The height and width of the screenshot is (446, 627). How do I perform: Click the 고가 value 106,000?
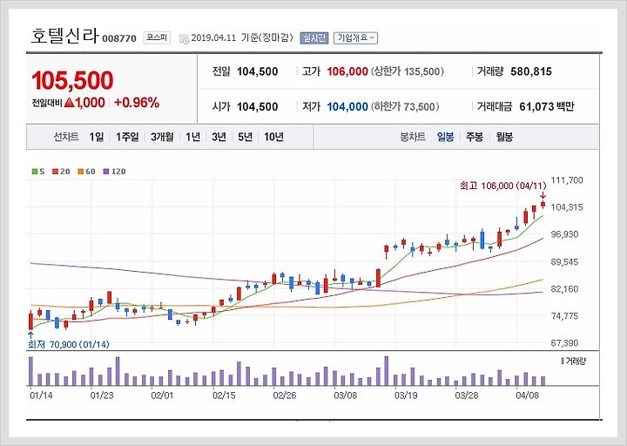(347, 71)
